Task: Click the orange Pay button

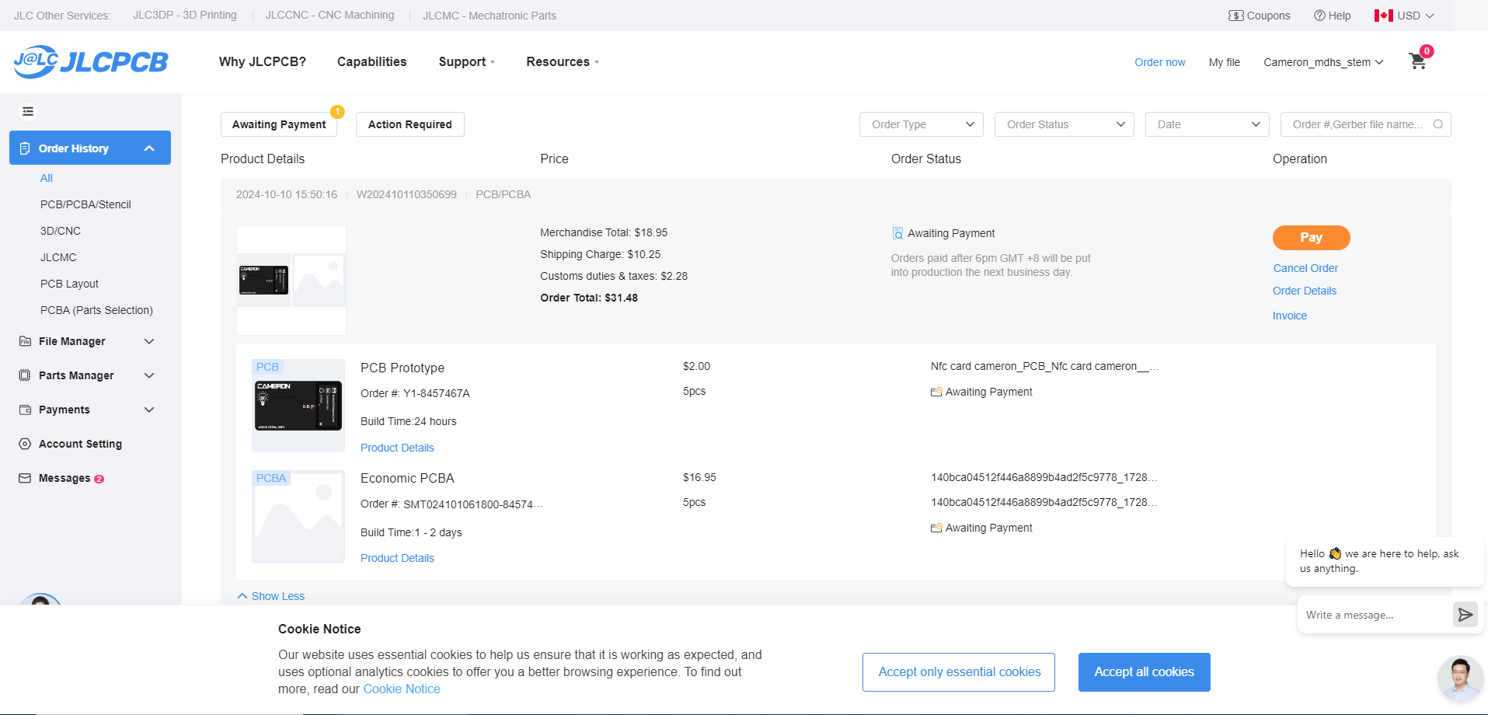Action: [x=1311, y=238]
